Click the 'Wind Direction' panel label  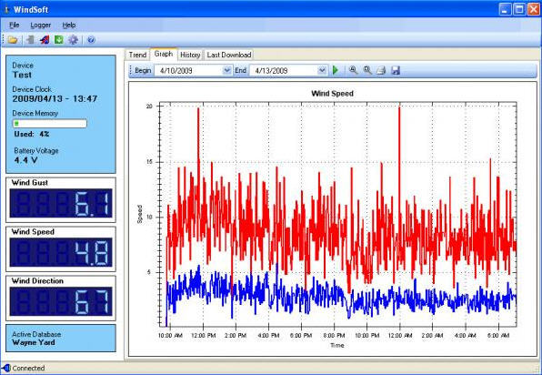click(37, 281)
